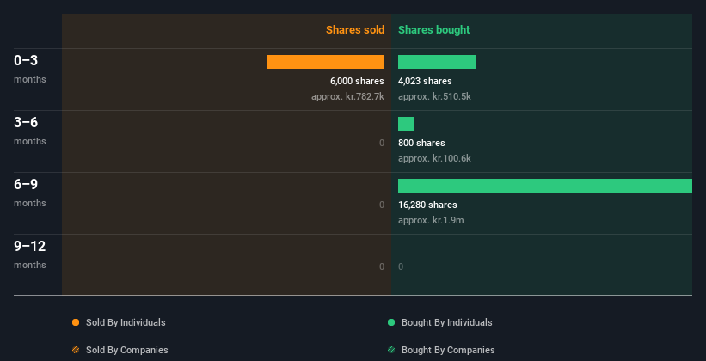
Task: Click the approx. kr.510.5k amount
Action: click(434, 96)
